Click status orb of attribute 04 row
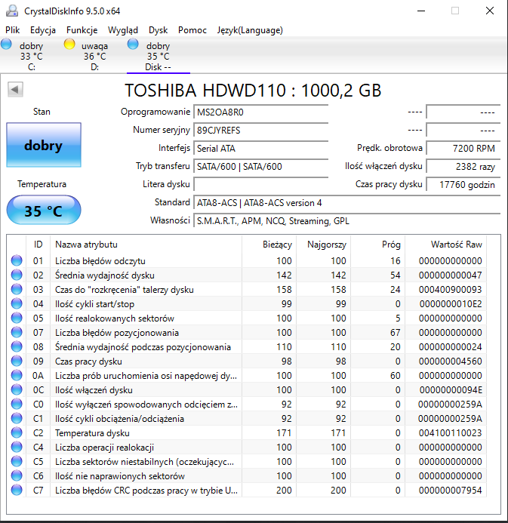This screenshot has width=508, height=523. tap(17, 303)
